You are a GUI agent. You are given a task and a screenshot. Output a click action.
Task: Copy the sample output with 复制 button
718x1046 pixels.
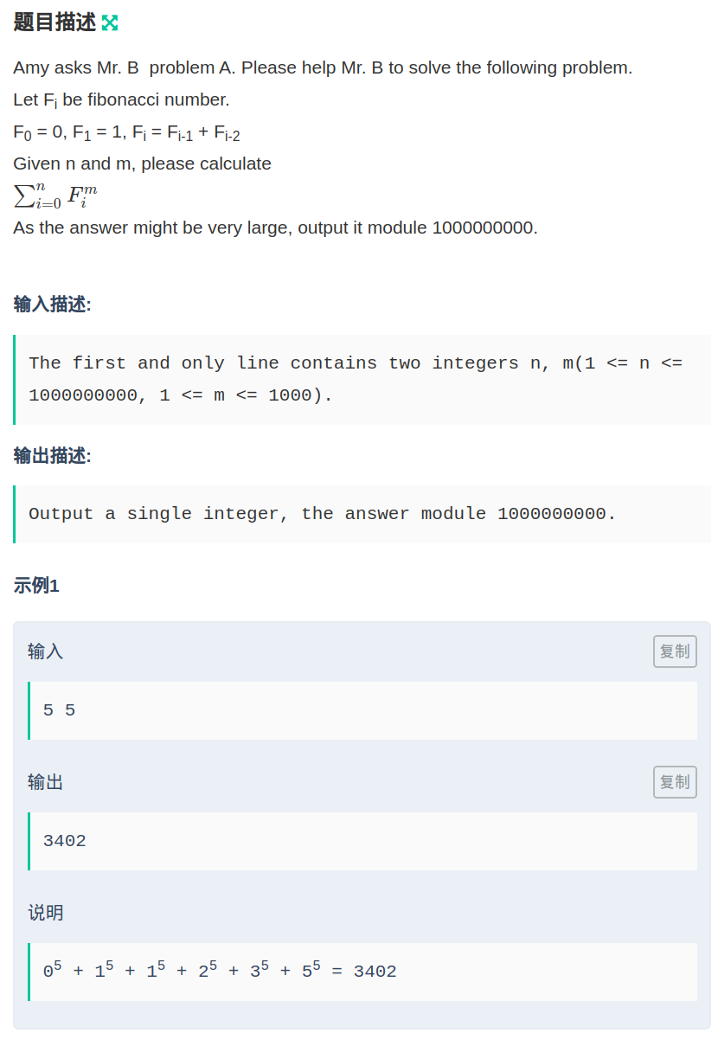click(x=675, y=782)
